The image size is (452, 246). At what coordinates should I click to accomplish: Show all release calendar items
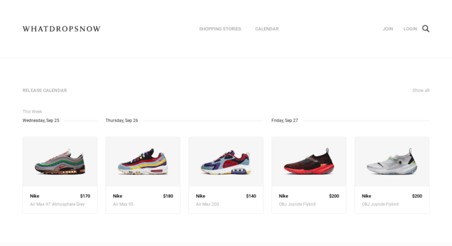tap(421, 90)
